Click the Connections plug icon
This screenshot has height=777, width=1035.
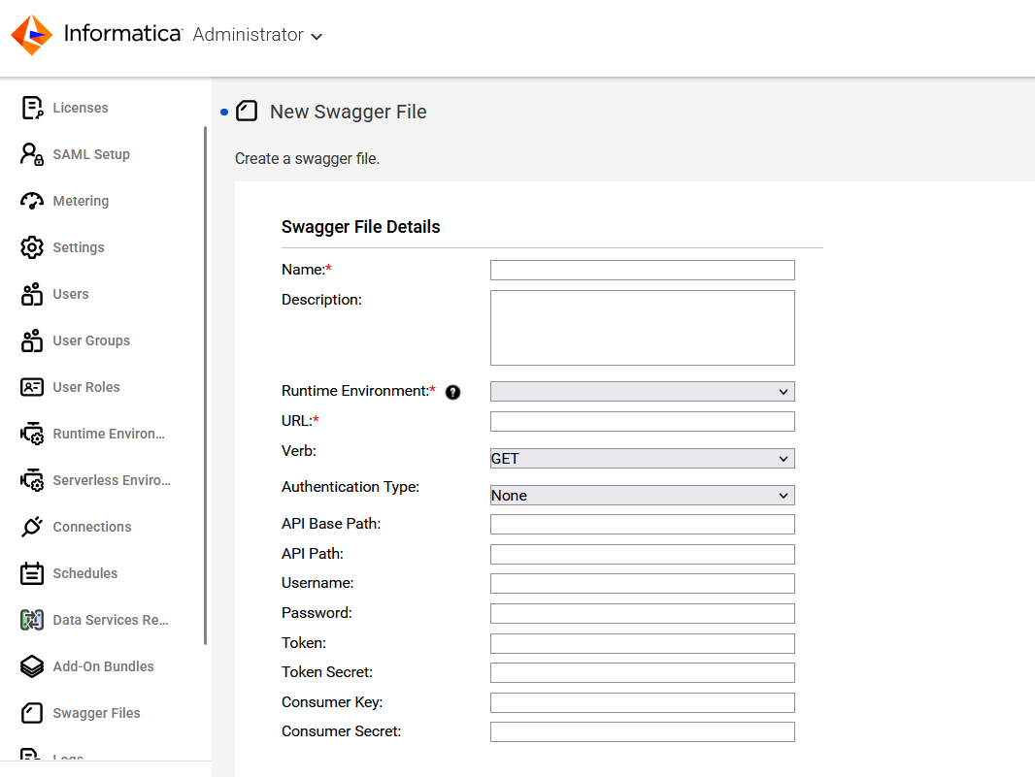coord(32,527)
